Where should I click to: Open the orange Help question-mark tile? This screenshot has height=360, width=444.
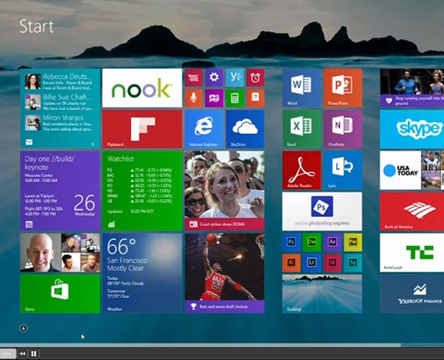coord(255,98)
